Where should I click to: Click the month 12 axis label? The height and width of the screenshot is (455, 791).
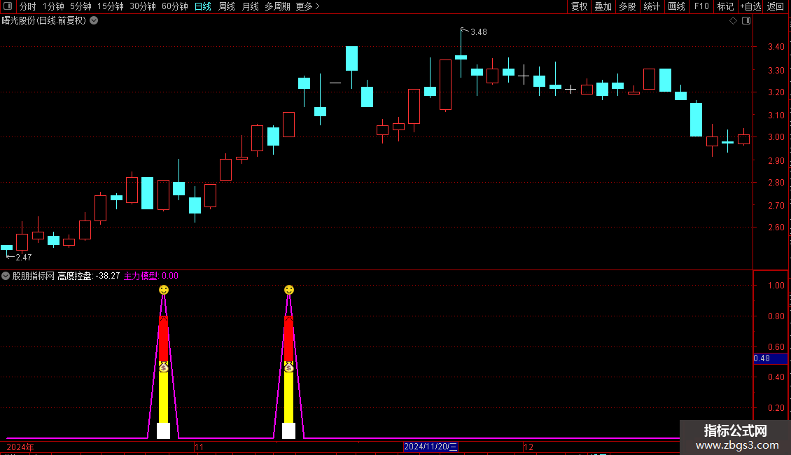[x=528, y=447]
